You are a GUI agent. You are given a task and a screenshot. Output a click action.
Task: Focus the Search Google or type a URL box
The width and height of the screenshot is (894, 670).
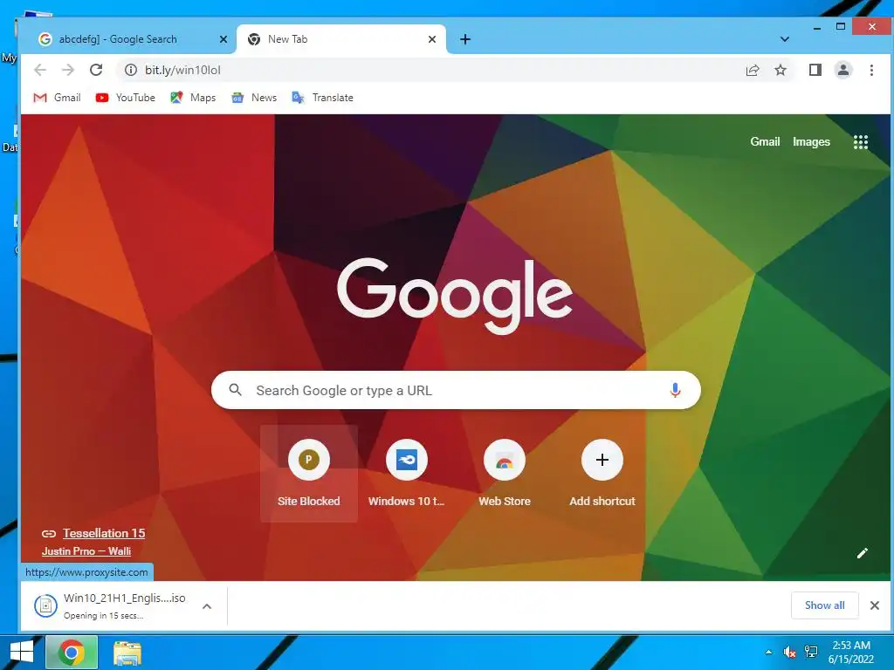coord(456,390)
